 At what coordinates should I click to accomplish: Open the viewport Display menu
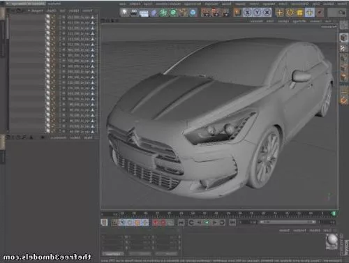[x=299, y=21]
